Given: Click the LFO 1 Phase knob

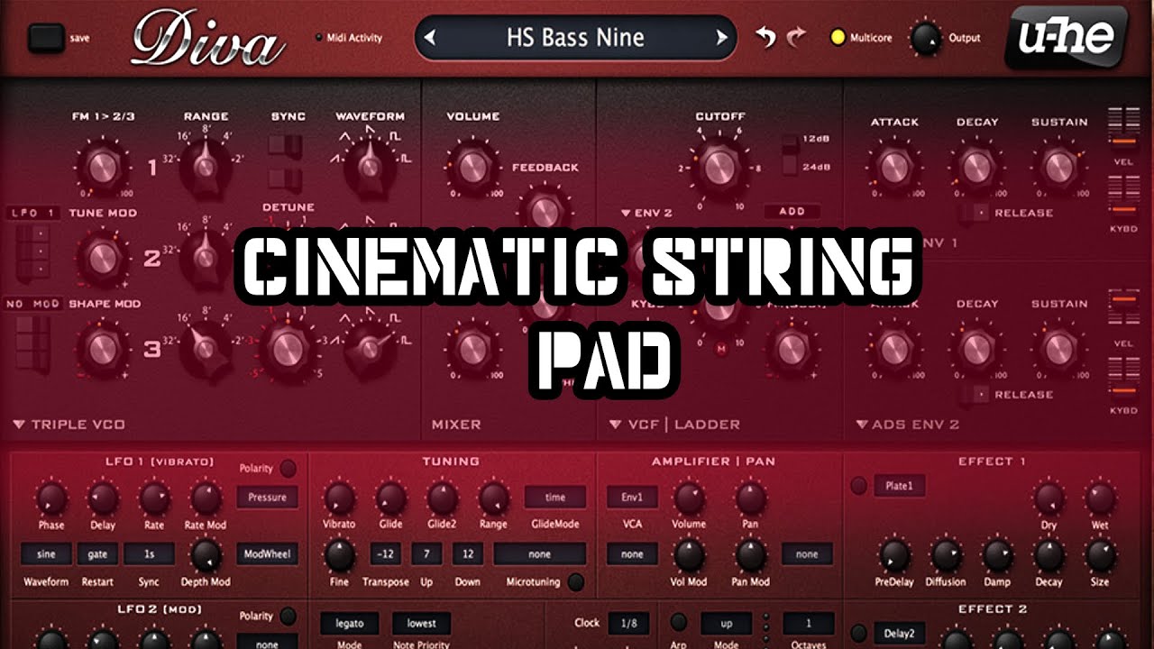Looking at the screenshot, I should coord(51,498).
